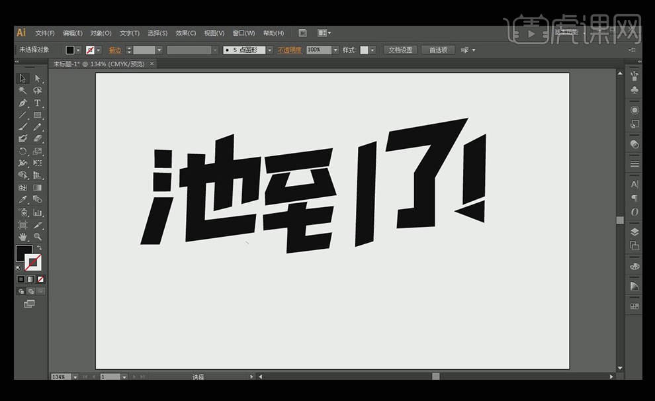Open the 134% zoom level dropdown
This screenshot has width=655, height=401.
pos(75,377)
